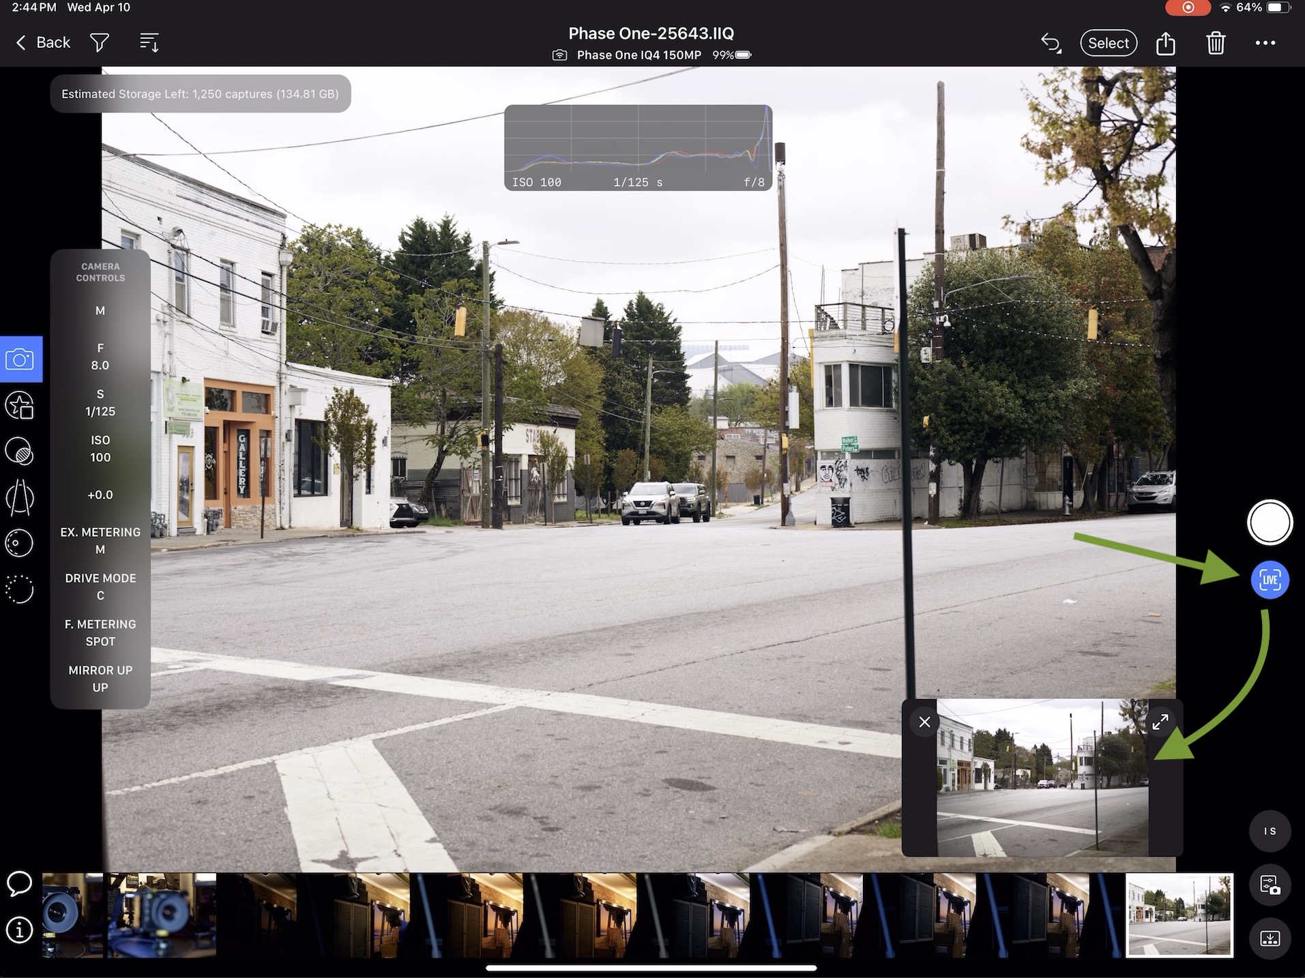Open the EX. Metering mode selector
Image resolution: width=1305 pixels, height=978 pixels.
pos(100,540)
